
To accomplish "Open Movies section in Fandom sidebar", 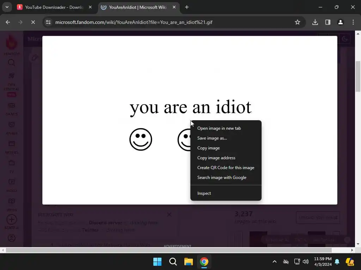I will (x=12, y=147).
